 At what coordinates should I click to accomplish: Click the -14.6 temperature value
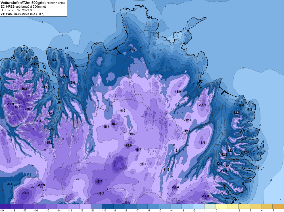click(51, 113)
